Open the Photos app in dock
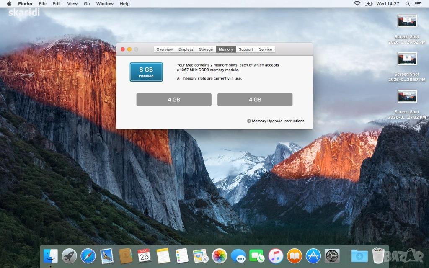 [x=220, y=255]
